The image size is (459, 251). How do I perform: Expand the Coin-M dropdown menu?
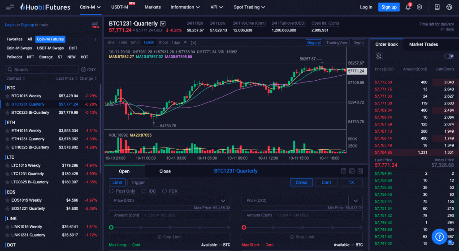[x=90, y=7]
